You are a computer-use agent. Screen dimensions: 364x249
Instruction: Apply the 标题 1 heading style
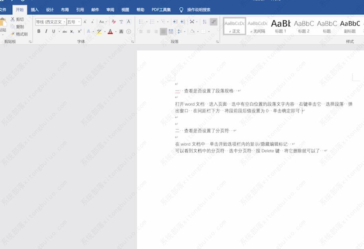pos(280,26)
